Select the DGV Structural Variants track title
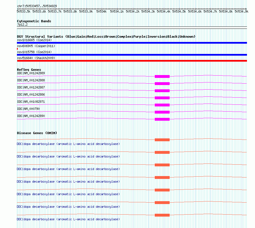 tap(106, 37)
